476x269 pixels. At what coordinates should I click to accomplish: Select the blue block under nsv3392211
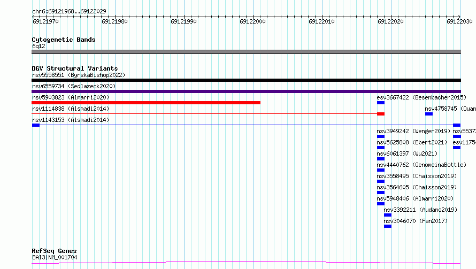coord(388,215)
